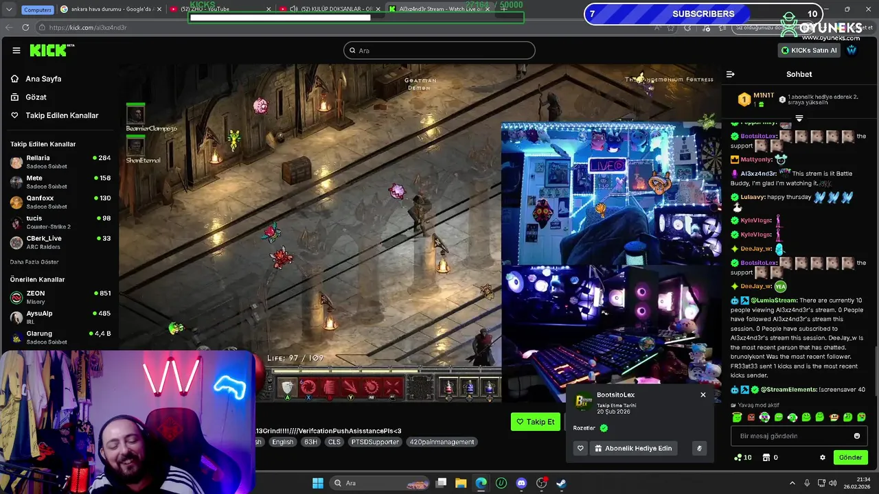Insert halo green emote
This screenshot has width=879, height=494.
pyautogui.click(x=737, y=417)
